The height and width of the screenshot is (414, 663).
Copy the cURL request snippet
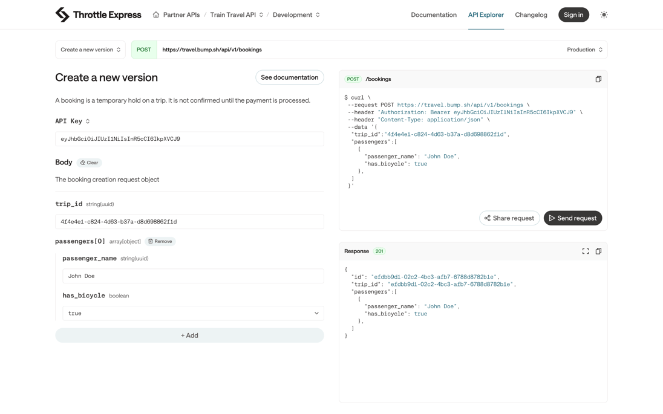(598, 79)
